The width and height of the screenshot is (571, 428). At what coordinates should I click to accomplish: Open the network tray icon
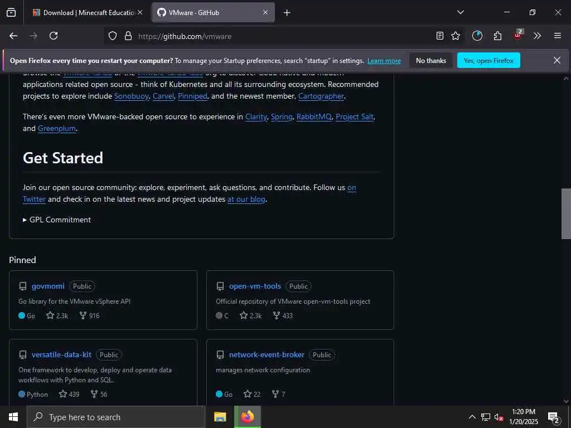click(x=486, y=417)
